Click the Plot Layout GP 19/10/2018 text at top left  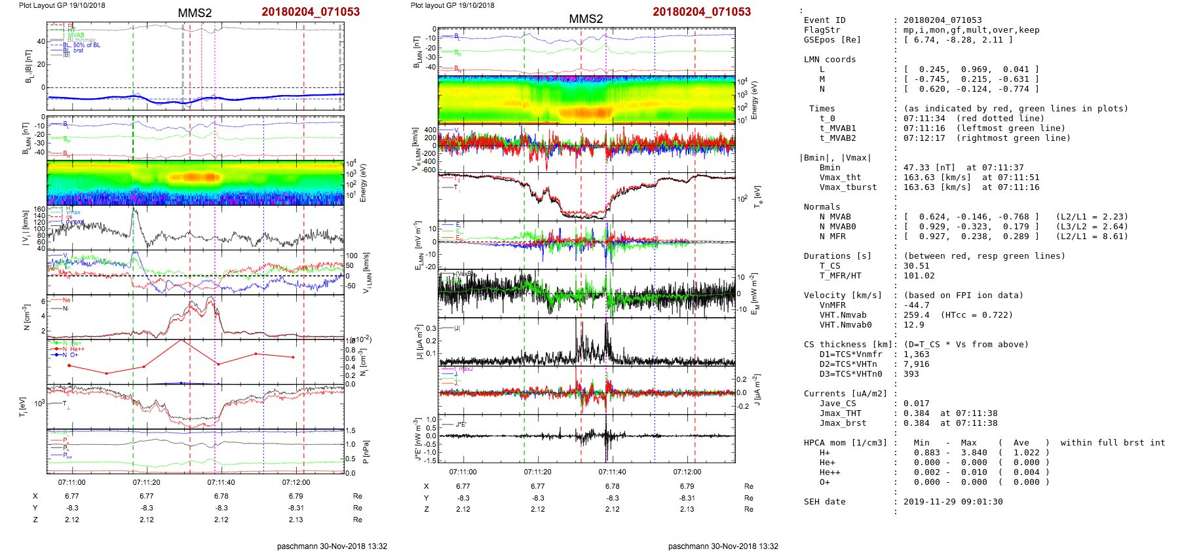point(62,5)
